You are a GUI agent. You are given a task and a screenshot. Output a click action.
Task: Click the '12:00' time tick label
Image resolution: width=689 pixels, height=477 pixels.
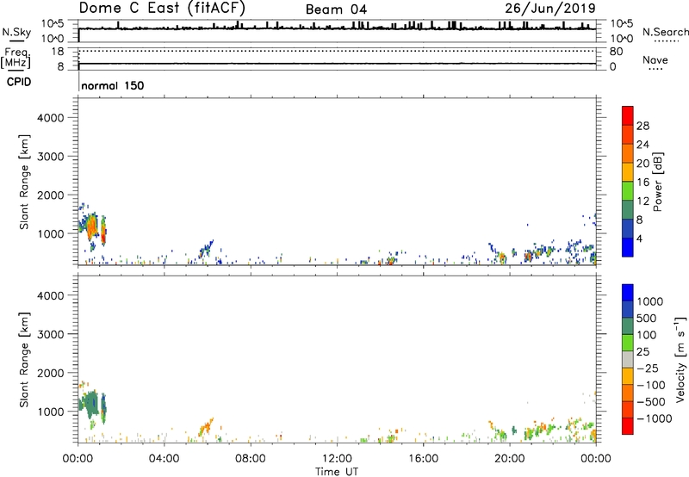(x=337, y=459)
